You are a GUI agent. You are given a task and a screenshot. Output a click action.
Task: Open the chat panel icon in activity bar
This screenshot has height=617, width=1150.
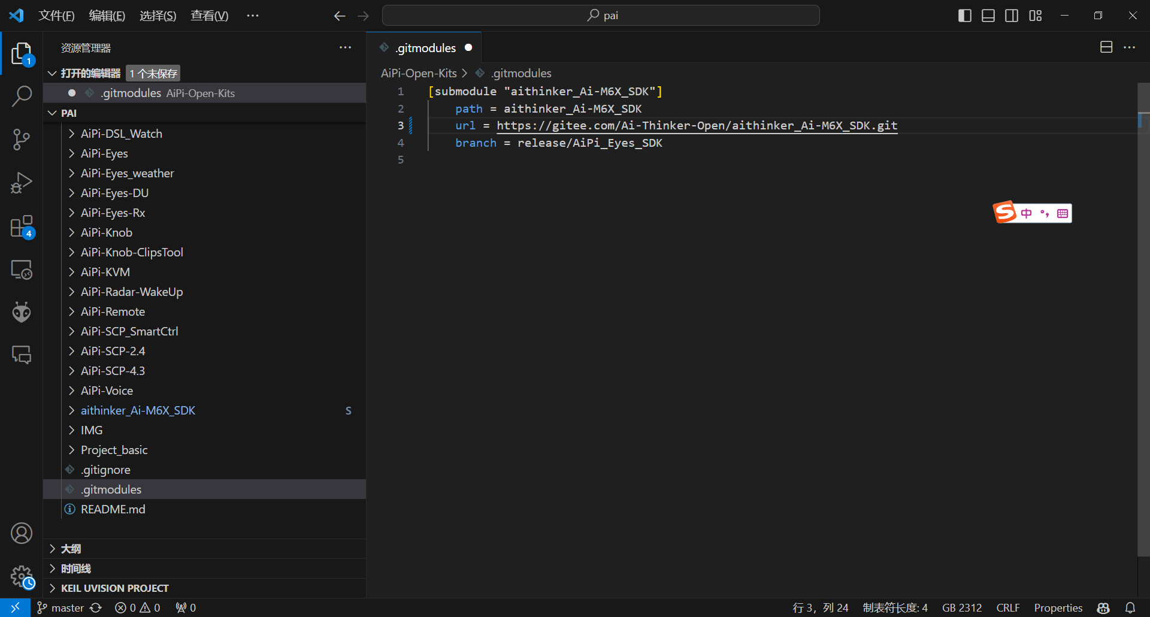coord(22,355)
